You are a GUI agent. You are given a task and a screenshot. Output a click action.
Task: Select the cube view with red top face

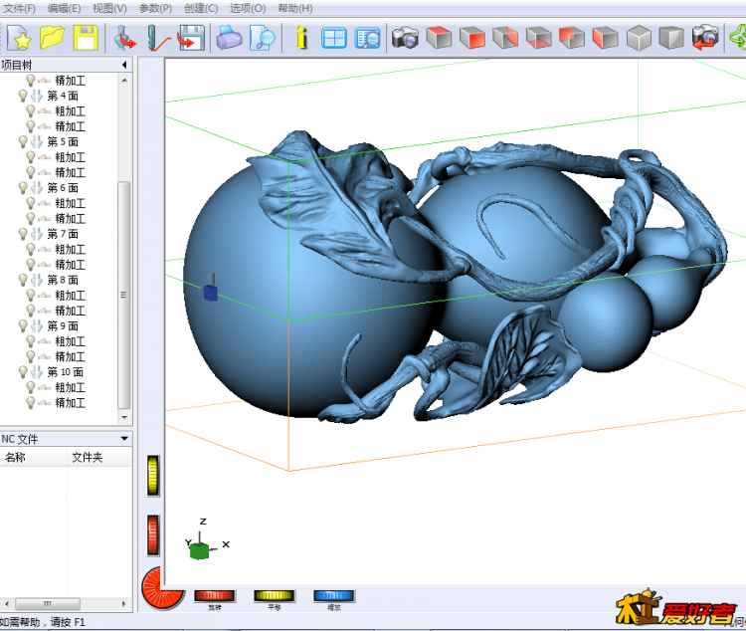439,38
